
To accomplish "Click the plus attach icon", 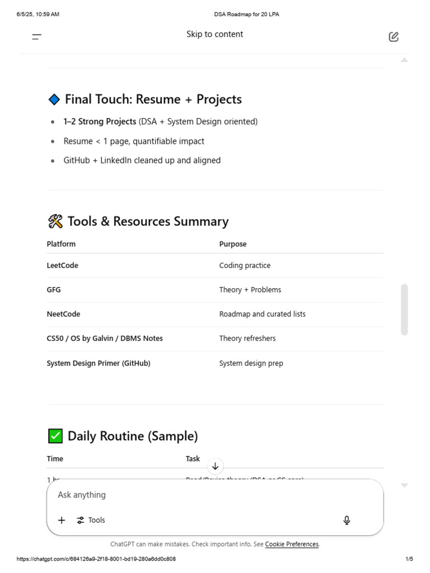I will coord(62,520).
